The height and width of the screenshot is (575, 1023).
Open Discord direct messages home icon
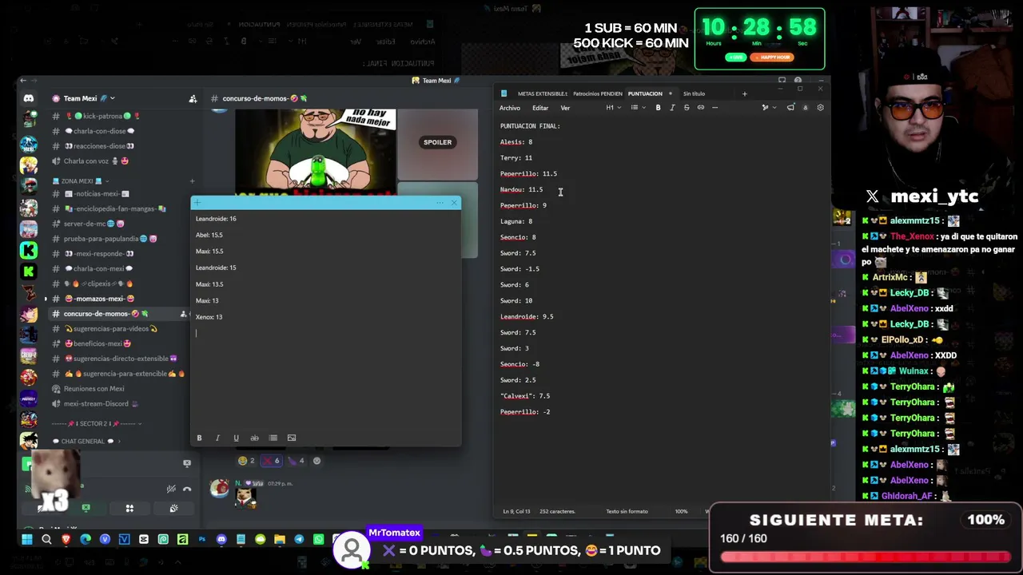point(29,98)
